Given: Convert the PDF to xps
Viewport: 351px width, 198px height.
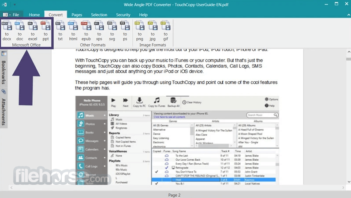Looking at the screenshot, I should point(99,31).
